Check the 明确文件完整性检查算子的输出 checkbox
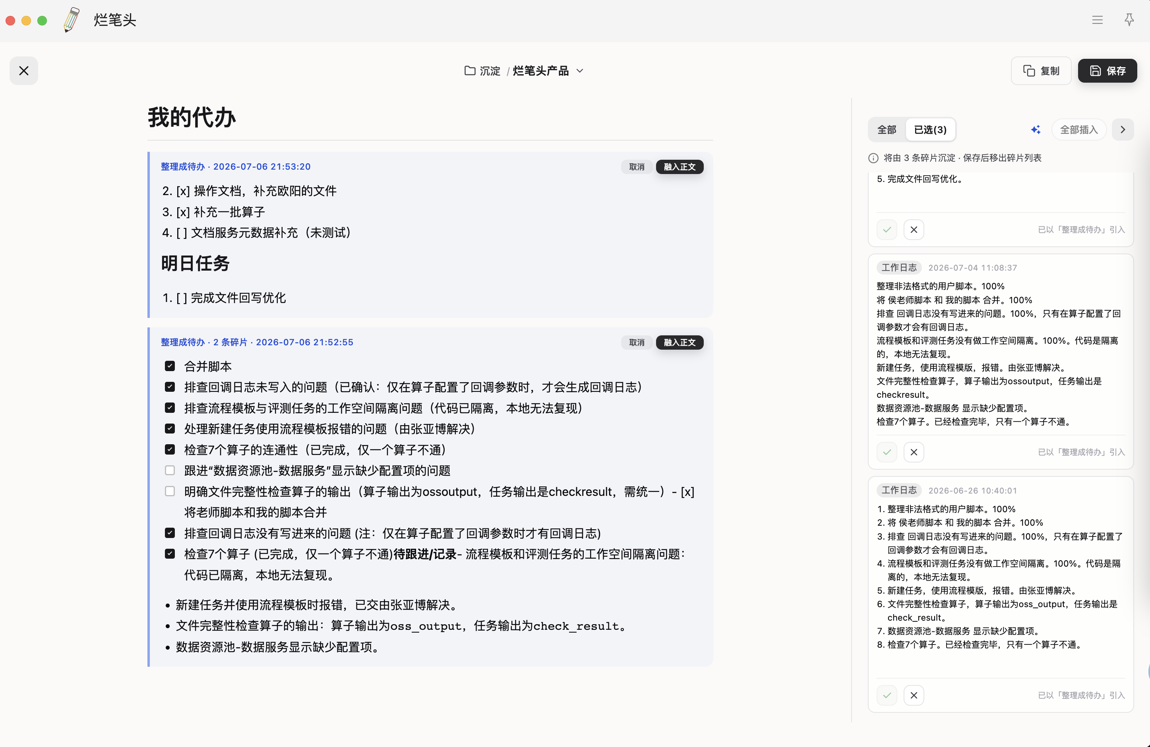 click(170, 492)
